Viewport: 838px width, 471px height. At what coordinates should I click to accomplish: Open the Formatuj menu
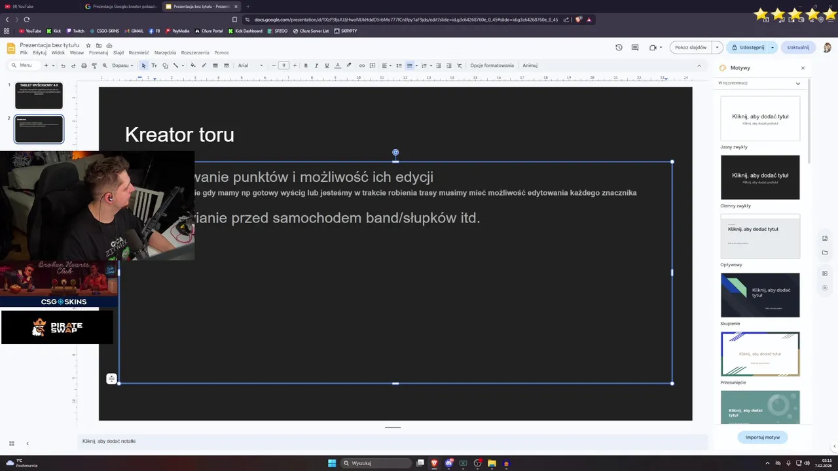point(98,53)
